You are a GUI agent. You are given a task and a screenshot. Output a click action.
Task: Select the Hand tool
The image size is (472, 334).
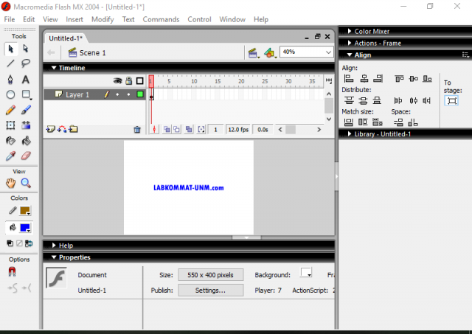tap(10, 183)
